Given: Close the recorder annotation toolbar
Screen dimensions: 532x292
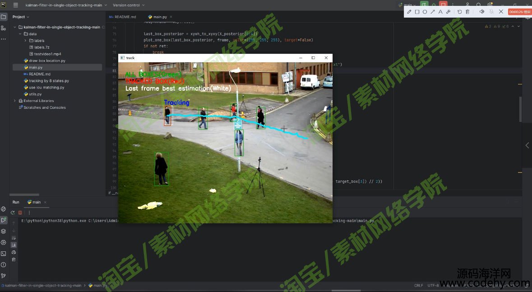Looking at the screenshot, I should click(x=501, y=12).
